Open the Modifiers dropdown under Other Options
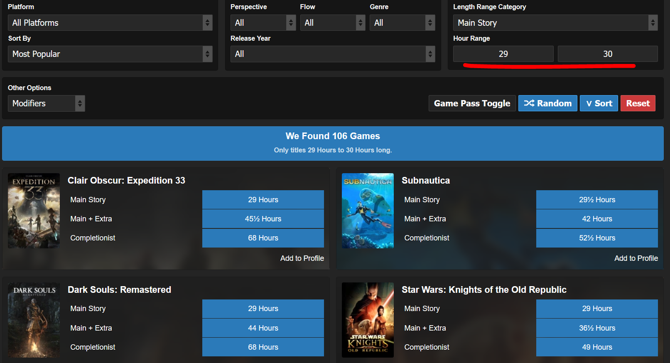 tap(47, 103)
